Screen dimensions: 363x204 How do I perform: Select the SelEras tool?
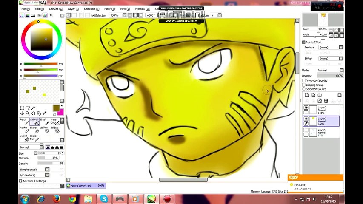54,130
